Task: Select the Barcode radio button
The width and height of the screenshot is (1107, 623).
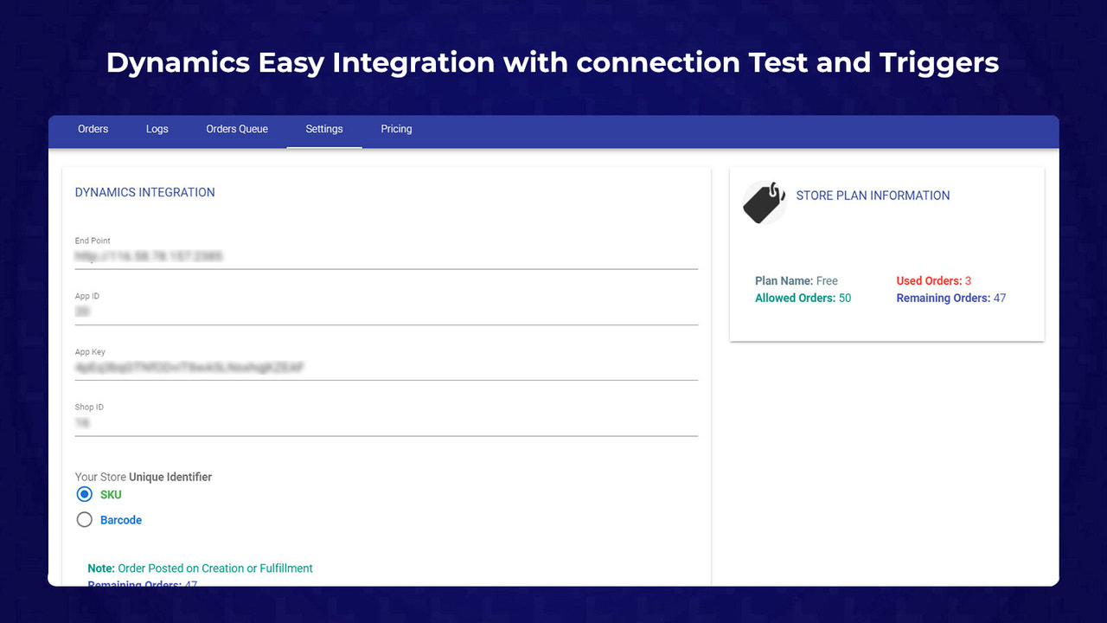Action: pos(84,519)
